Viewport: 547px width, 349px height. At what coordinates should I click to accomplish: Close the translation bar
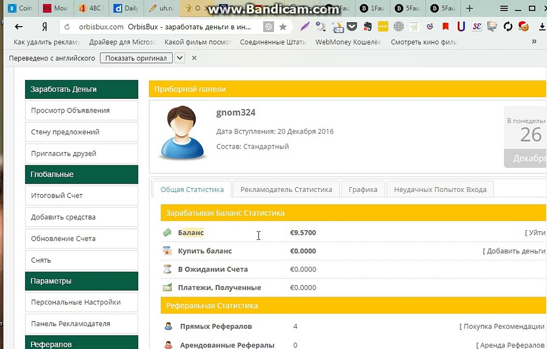pos(194,58)
